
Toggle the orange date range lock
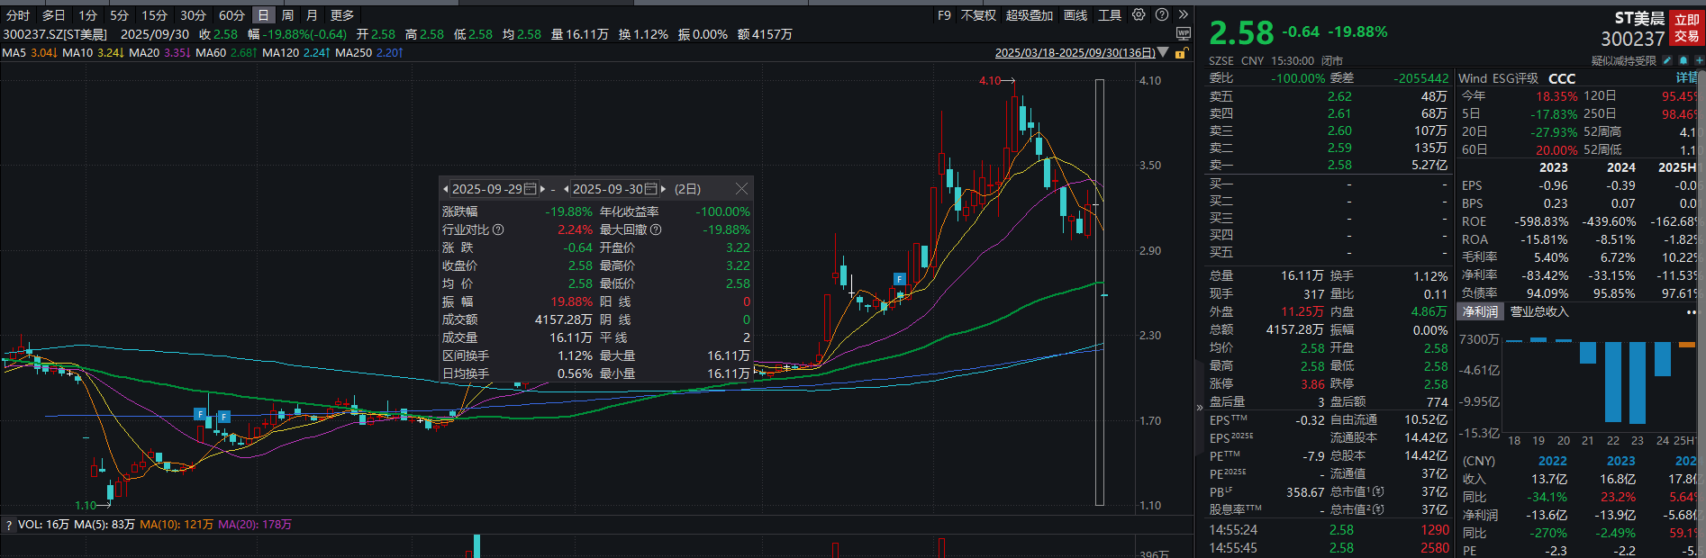click(1179, 53)
